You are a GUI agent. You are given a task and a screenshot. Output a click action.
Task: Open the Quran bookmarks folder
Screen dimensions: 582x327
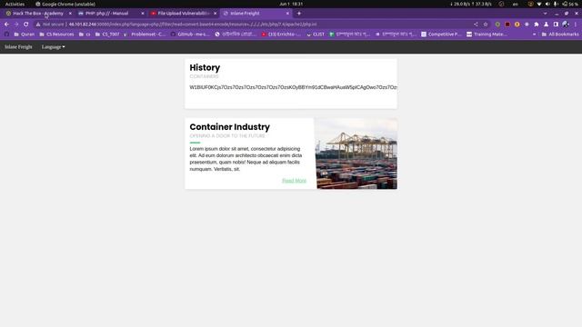point(25,35)
